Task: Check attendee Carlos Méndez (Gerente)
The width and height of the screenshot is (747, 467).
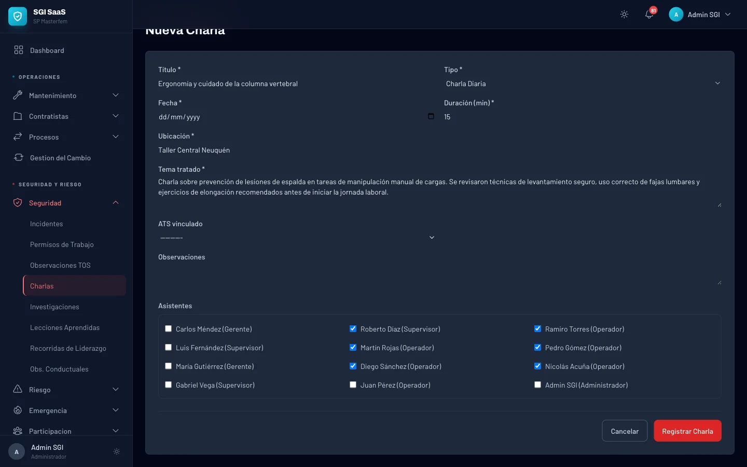Action: point(168,328)
